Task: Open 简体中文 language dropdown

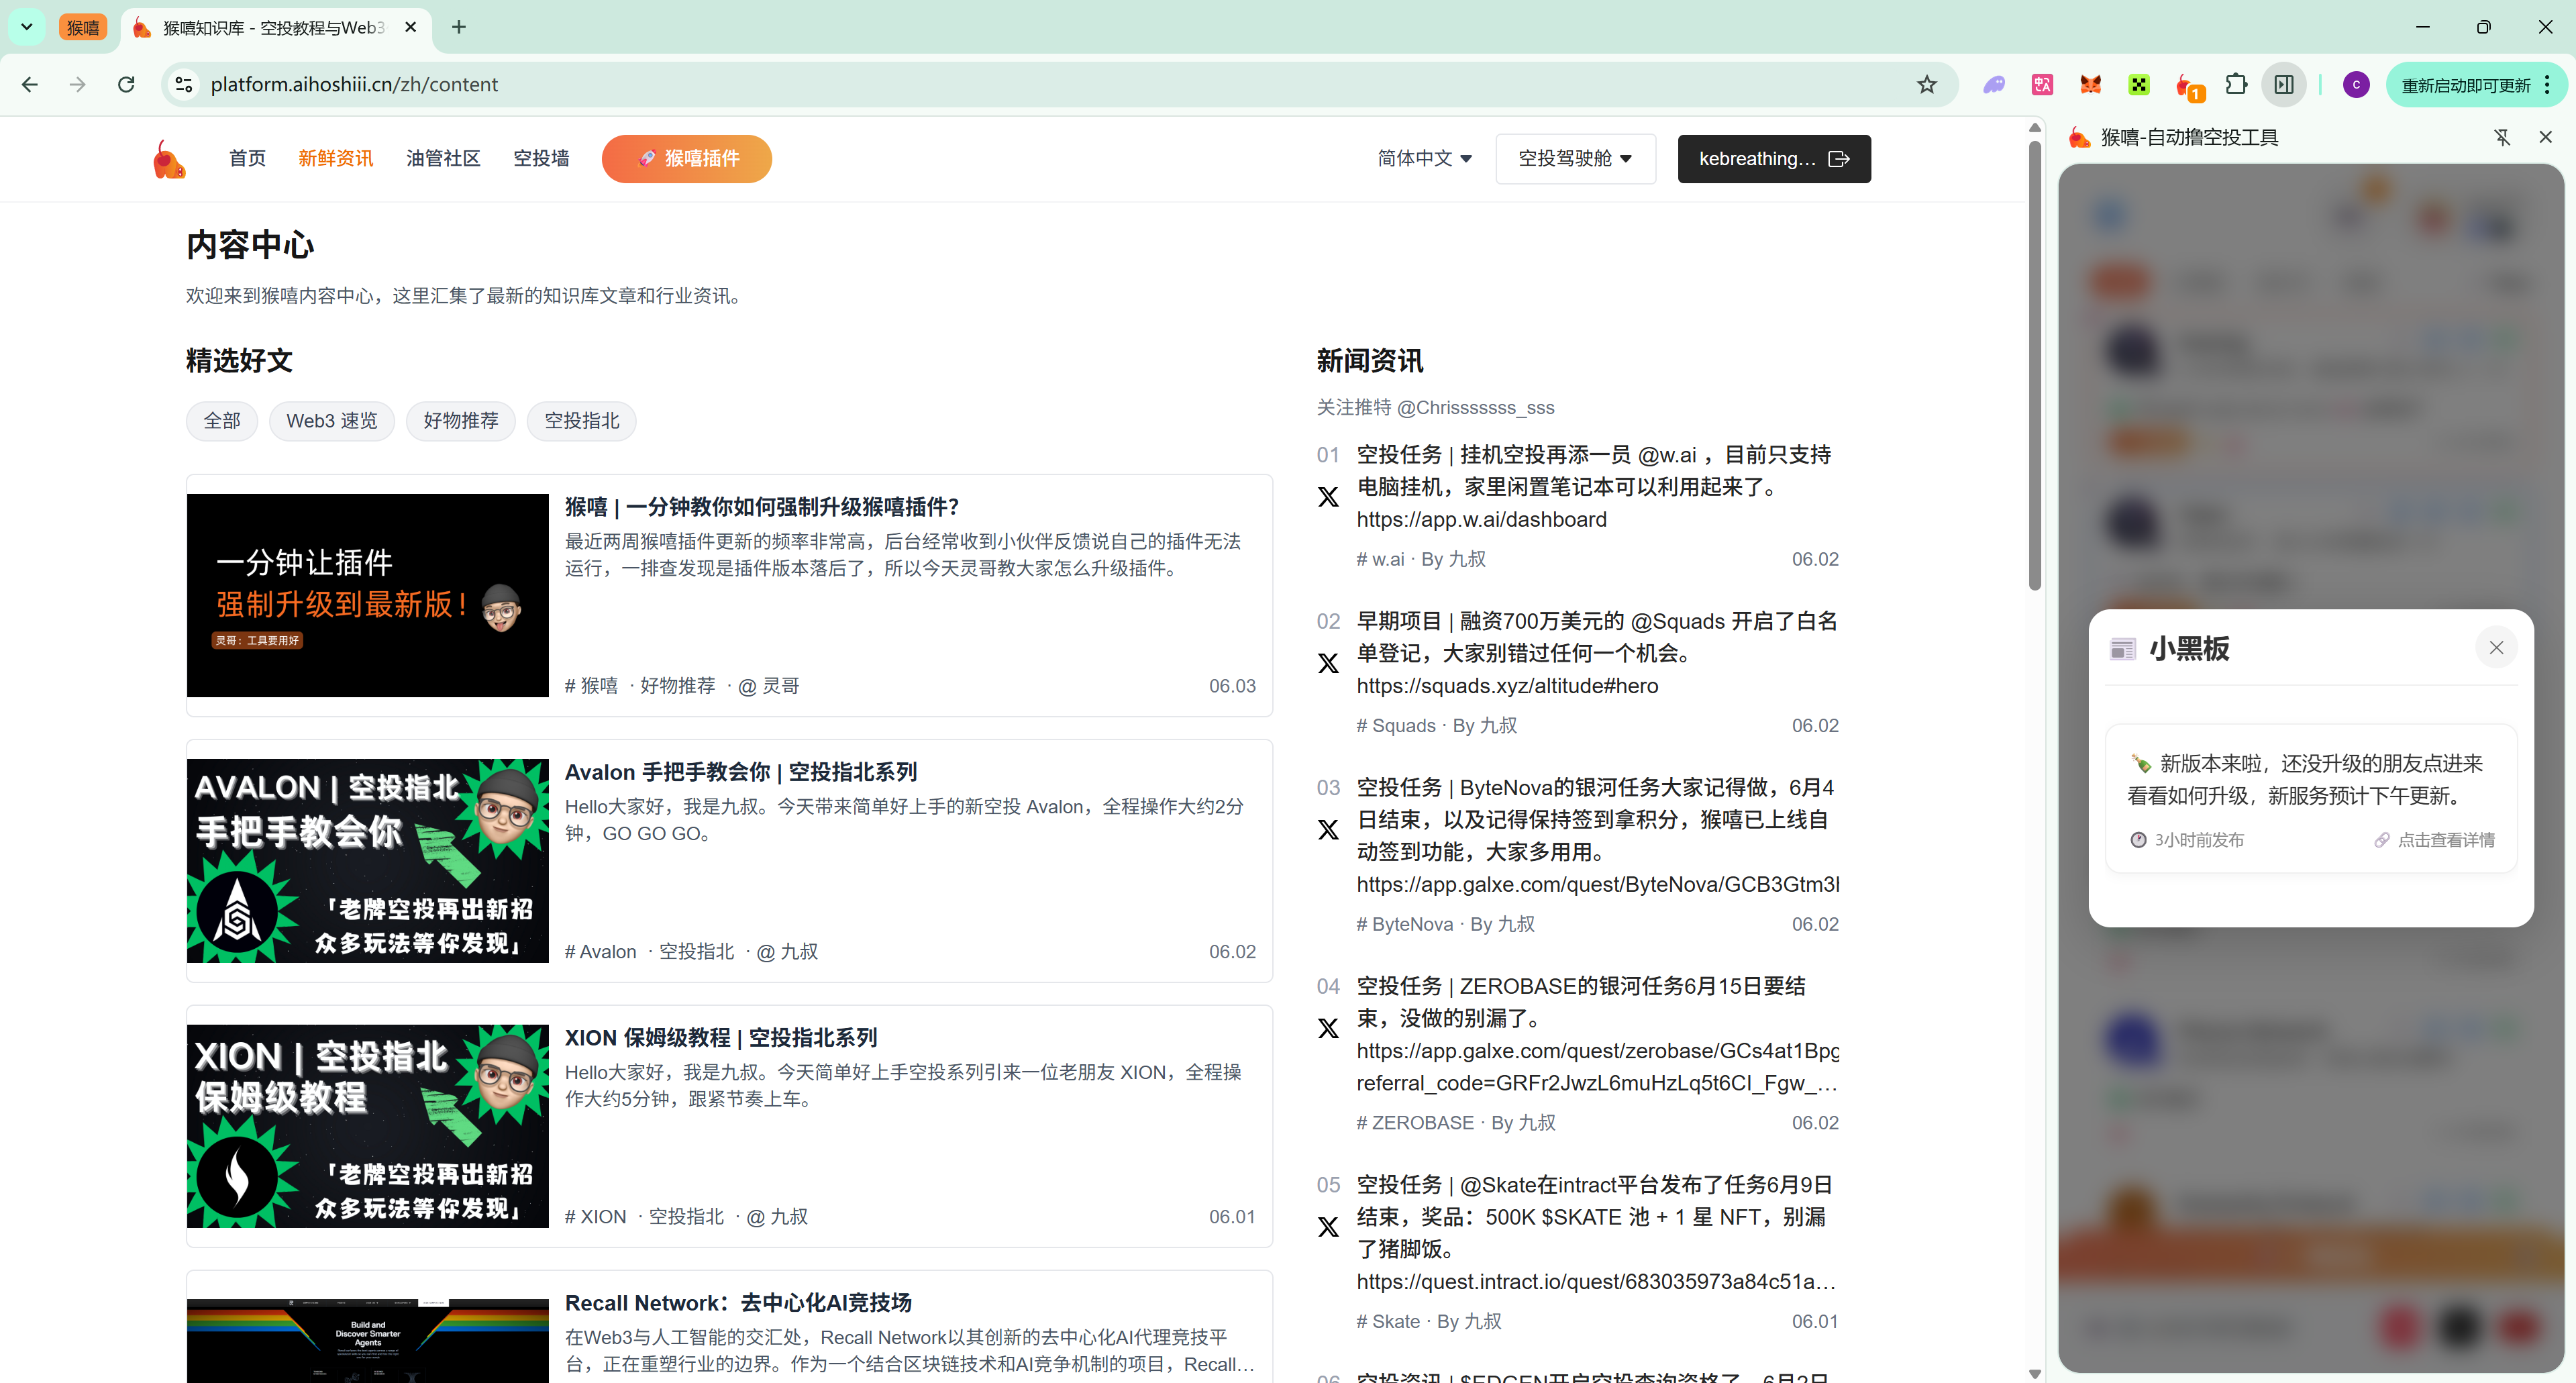Action: tap(1424, 158)
